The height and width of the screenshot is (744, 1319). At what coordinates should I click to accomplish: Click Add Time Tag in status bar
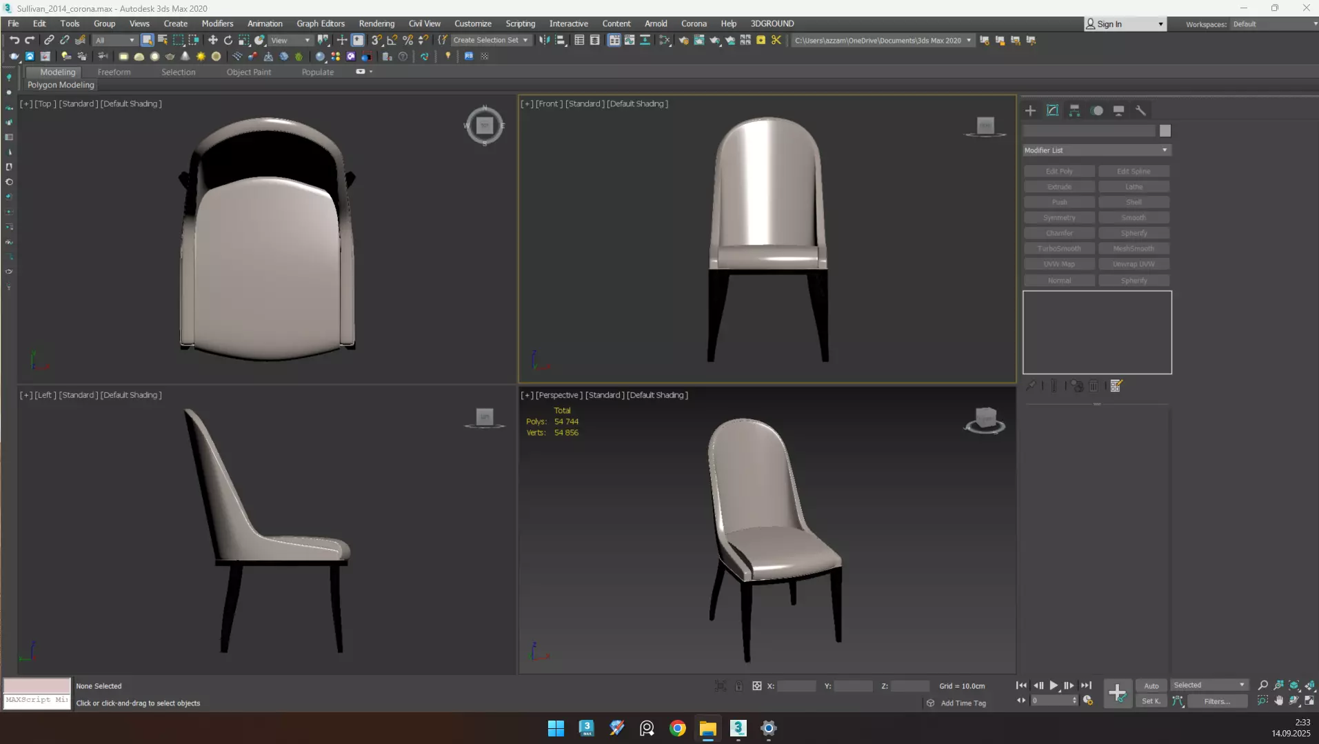click(x=963, y=703)
